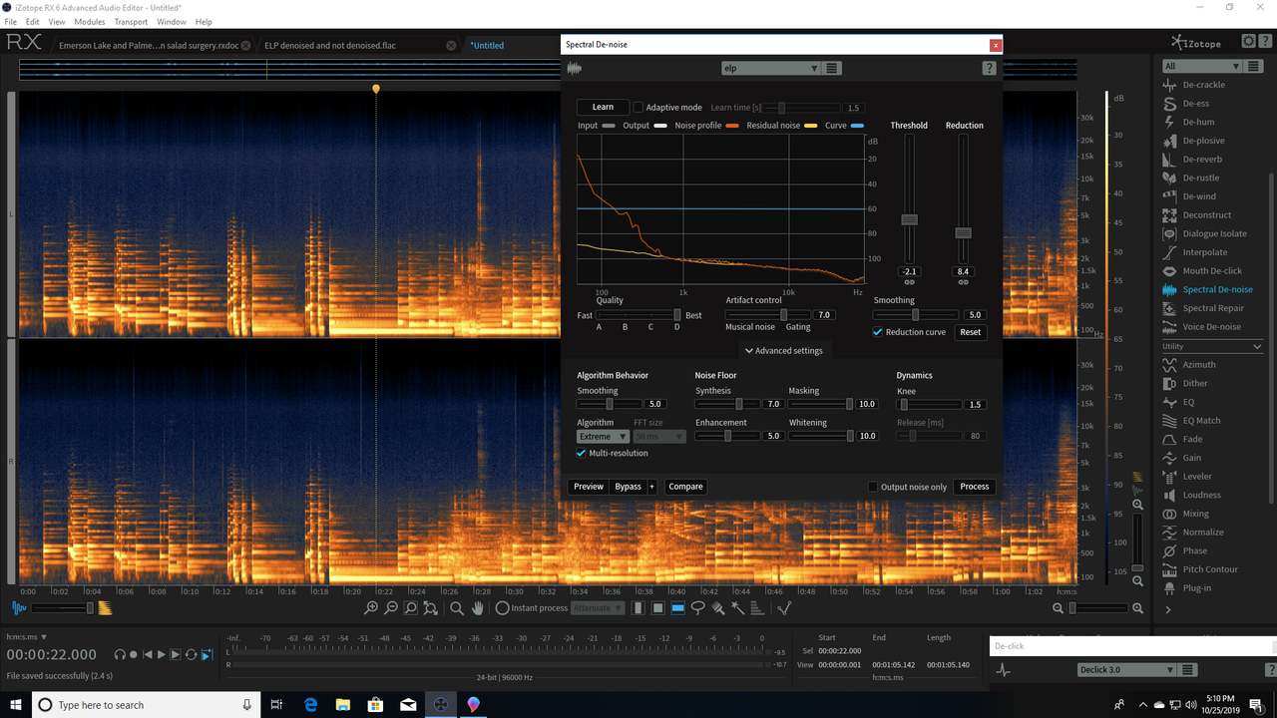Open the De-ess module

pos(1195,103)
